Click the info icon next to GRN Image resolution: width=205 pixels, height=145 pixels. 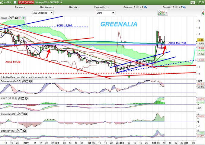click(x=15, y=2)
